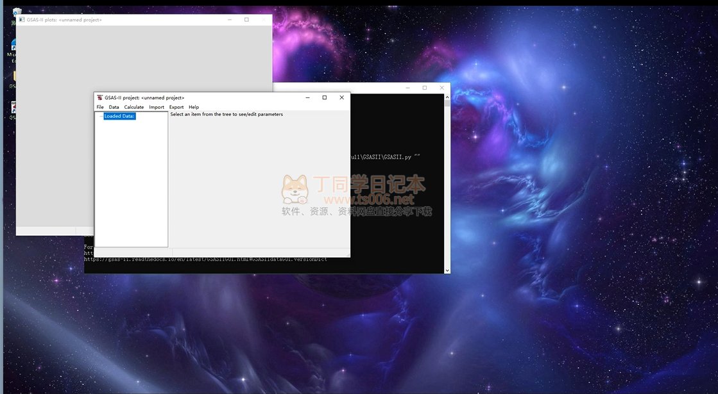718x394 pixels.
Task: Open the Calculate menu
Action: [133, 107]
